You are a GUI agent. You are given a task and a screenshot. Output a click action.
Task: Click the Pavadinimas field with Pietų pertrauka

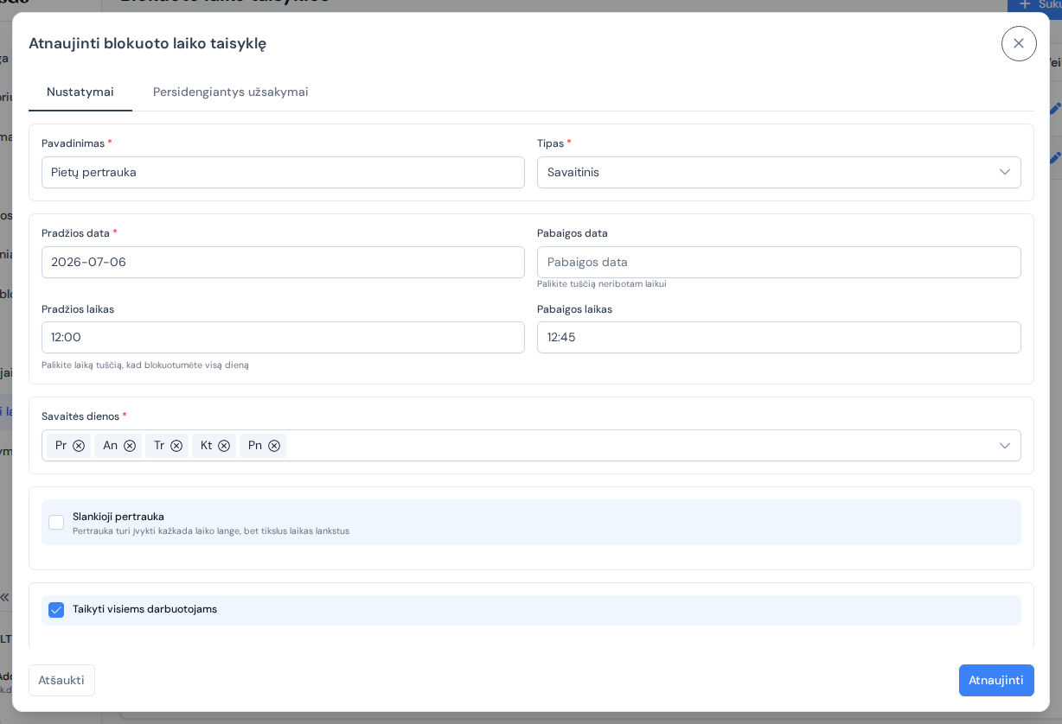click(283, 172)
